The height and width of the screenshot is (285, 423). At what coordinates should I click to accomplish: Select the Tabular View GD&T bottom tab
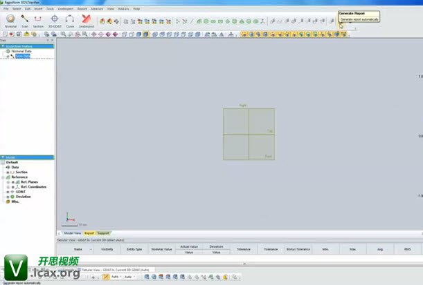click(115, 270)
